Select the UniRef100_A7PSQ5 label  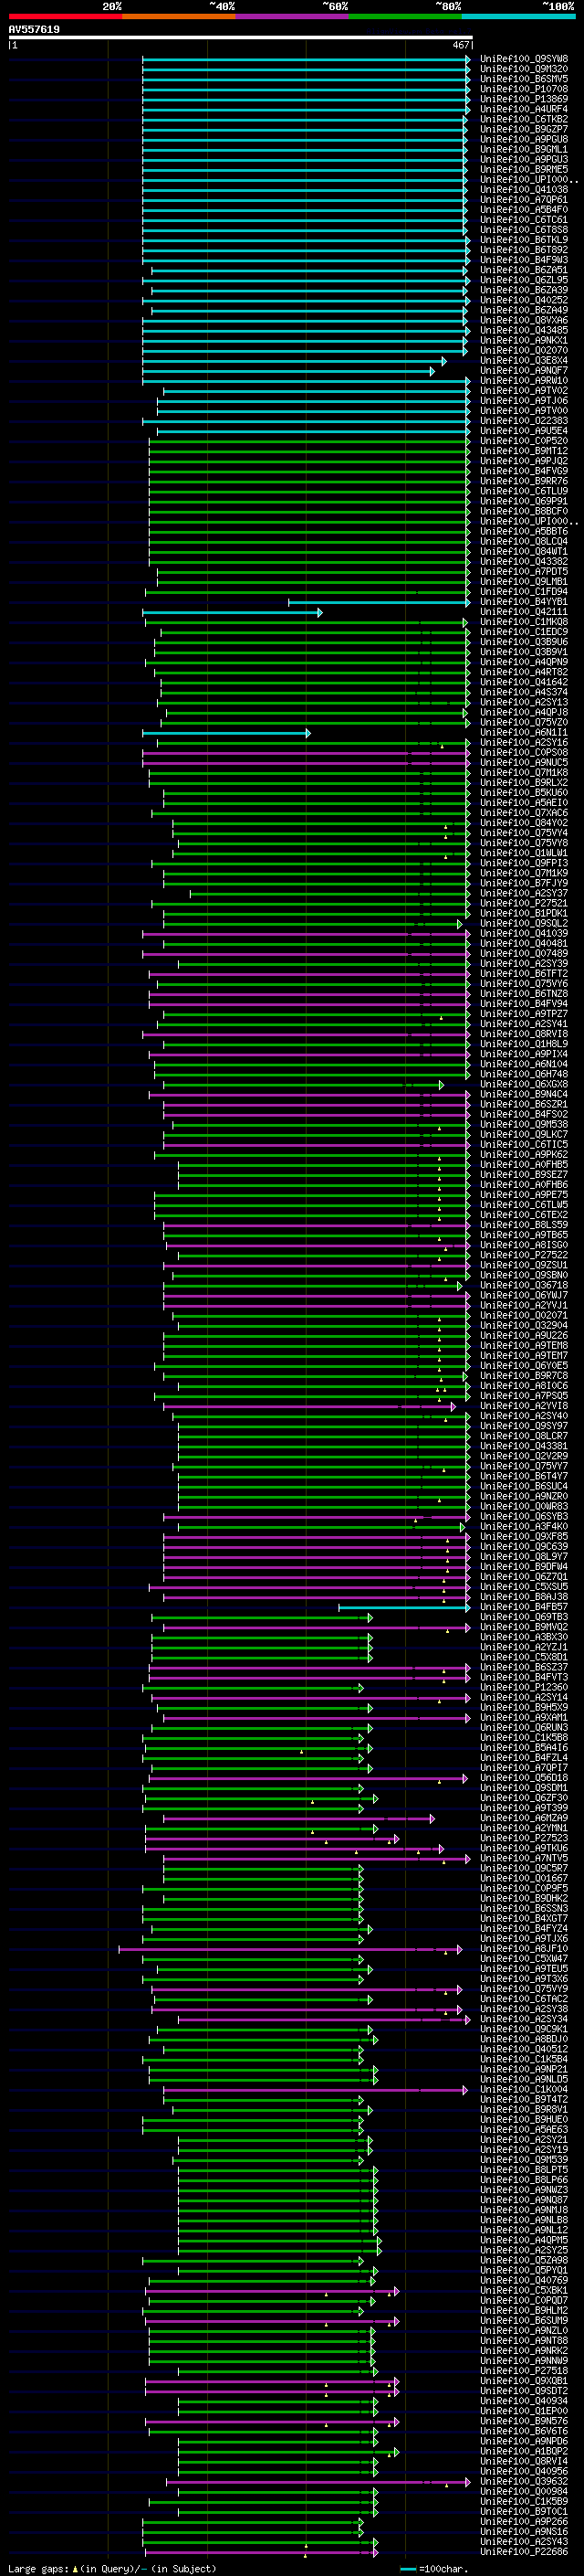pyautogui.click(x=524, y=1396)
